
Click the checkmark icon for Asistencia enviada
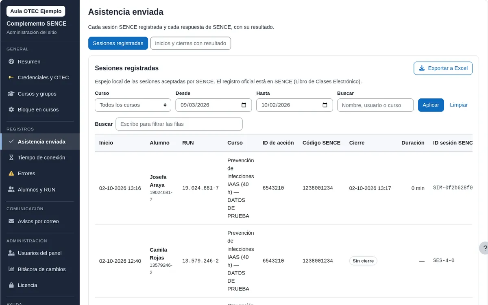pyautogui.click(x=11, y=142)
